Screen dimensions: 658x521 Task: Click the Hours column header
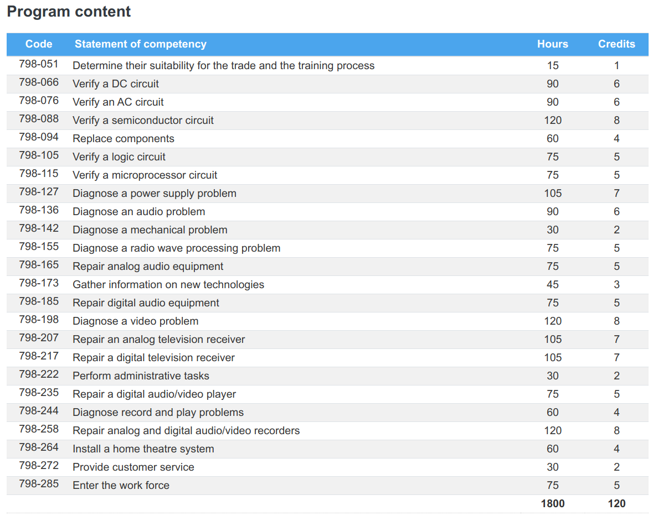[552, 44]
